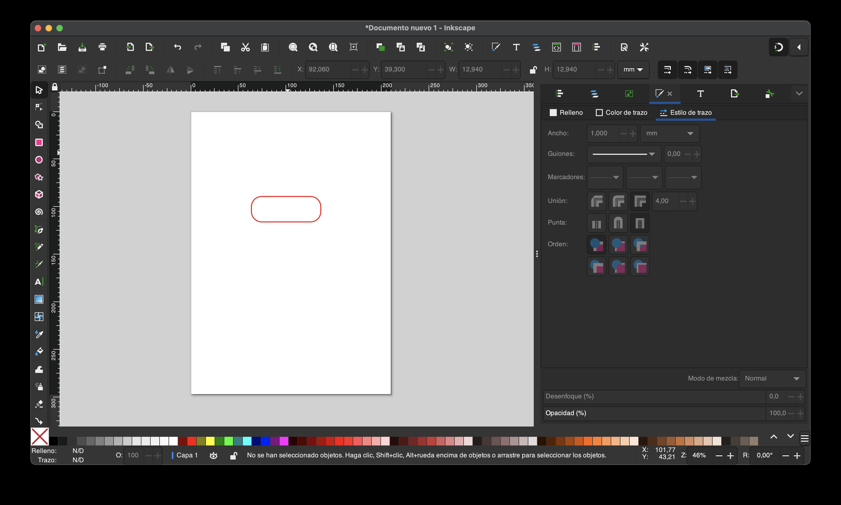The image size is (841, 505).
Task: Toggle width/height lock ratio padlock
Action: click(533, 70)
